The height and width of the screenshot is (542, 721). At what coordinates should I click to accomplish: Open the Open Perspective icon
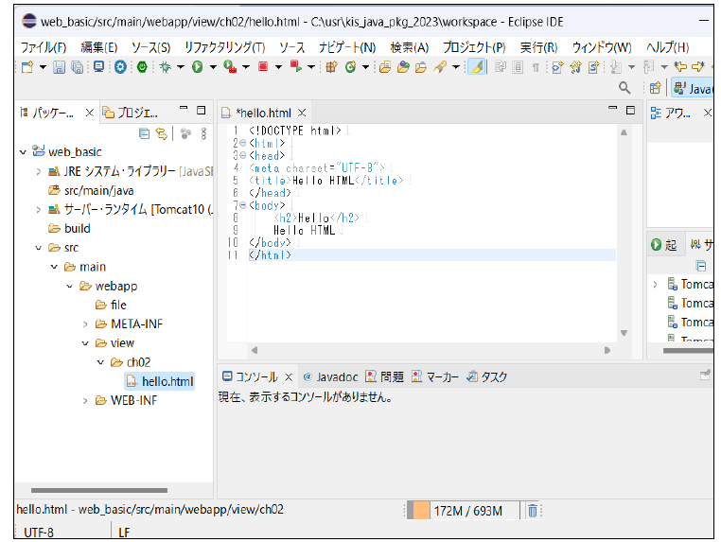(655, 88)
